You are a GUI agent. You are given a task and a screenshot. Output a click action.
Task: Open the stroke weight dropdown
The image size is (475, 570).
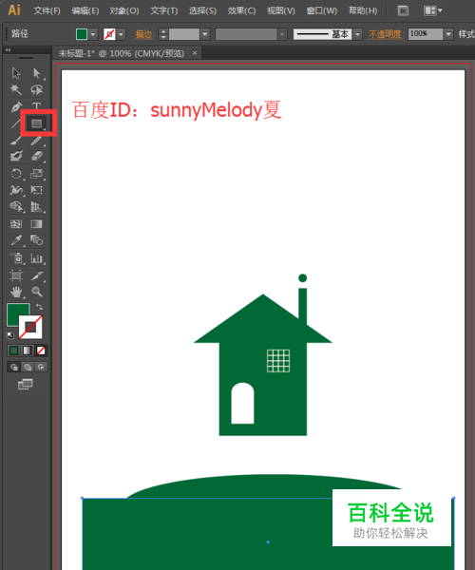coord(205,34)
